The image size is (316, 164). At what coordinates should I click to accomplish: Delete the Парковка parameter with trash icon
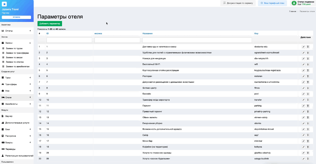308,106
